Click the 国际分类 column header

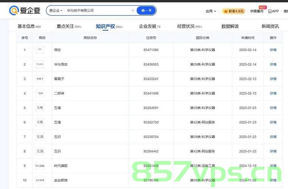coord(202,38)
